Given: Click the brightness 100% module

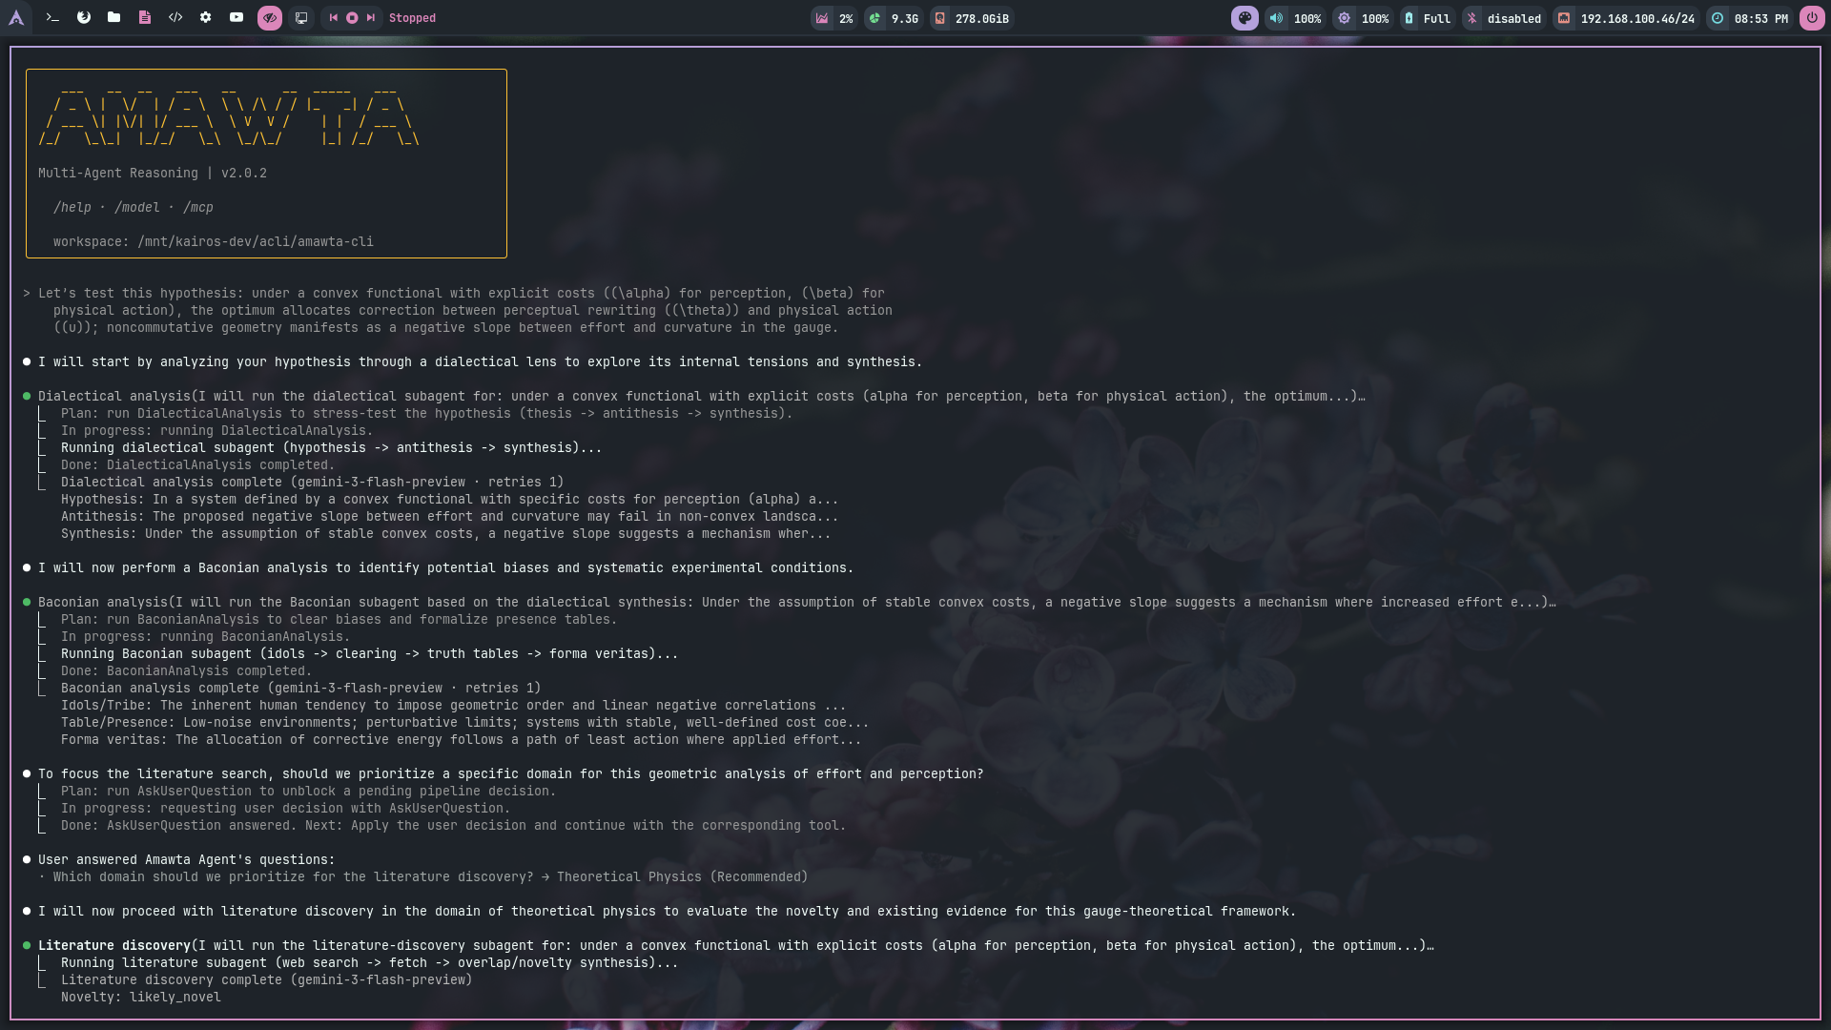Looking at the screenshot, I should [x=1364, y=18].
